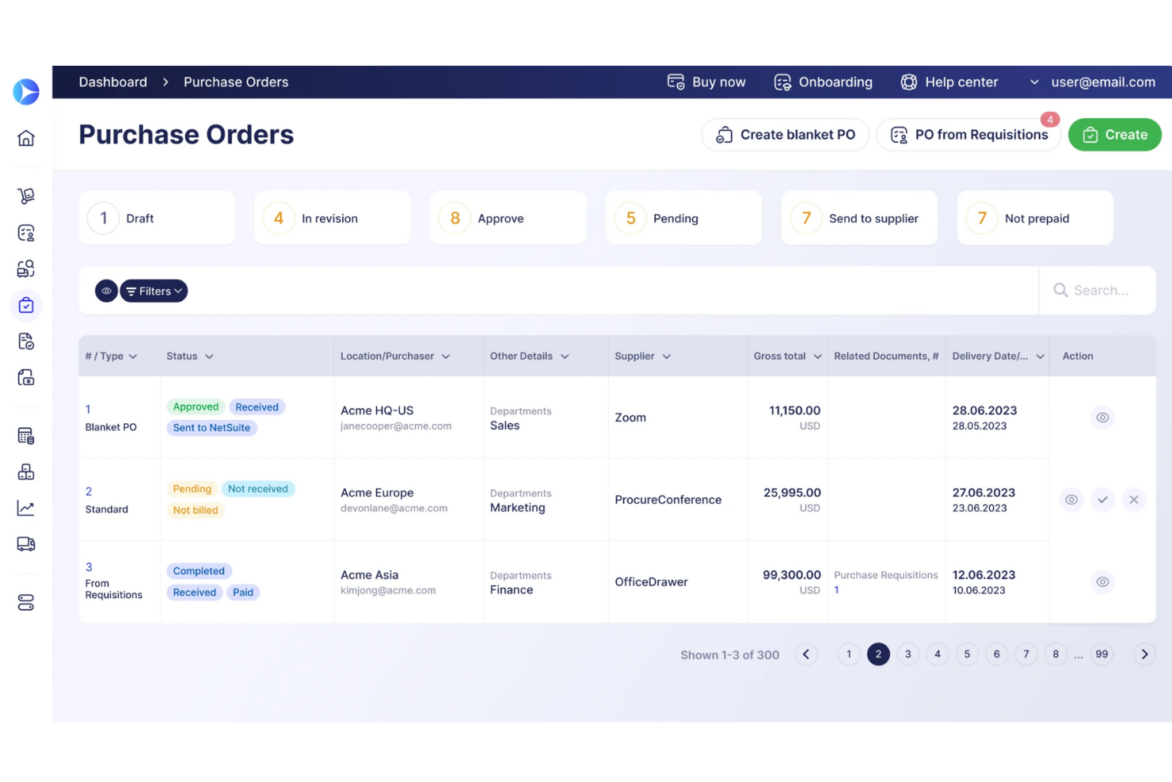Image resolution: width=1172 pixels, height=782 pixels.
Task: Open the user@email.com account menu
Action: pyautogui.click(x=1102, y=82)
